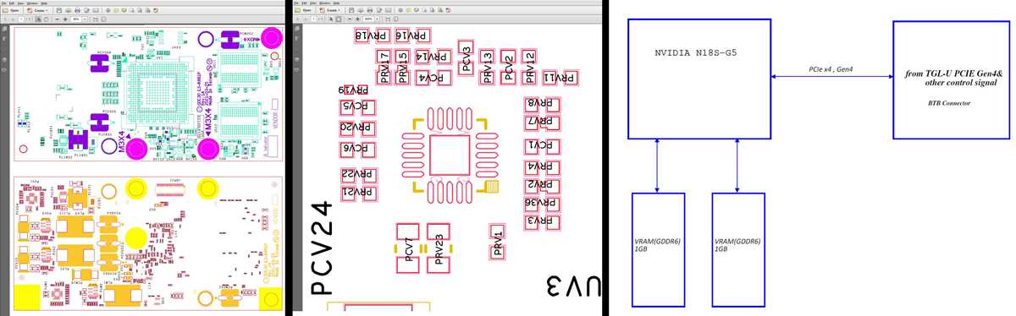Click the right VRAM(GDDR6) 1GB block

pyautogui.click(x=738, y=249)
